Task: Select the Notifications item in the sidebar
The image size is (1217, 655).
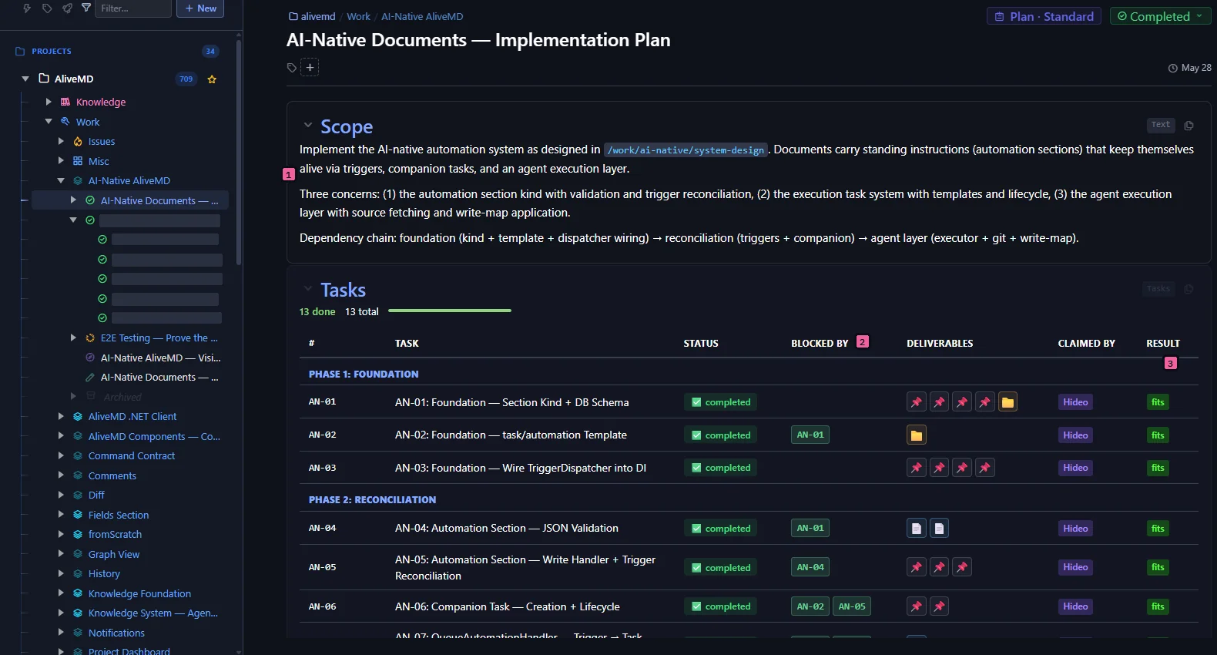Action: pyautogui.click(x=116, y=633)
